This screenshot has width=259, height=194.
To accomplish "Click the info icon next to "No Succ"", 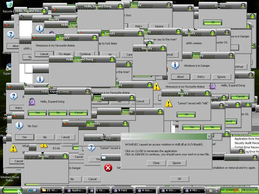I will coord(19,126).
